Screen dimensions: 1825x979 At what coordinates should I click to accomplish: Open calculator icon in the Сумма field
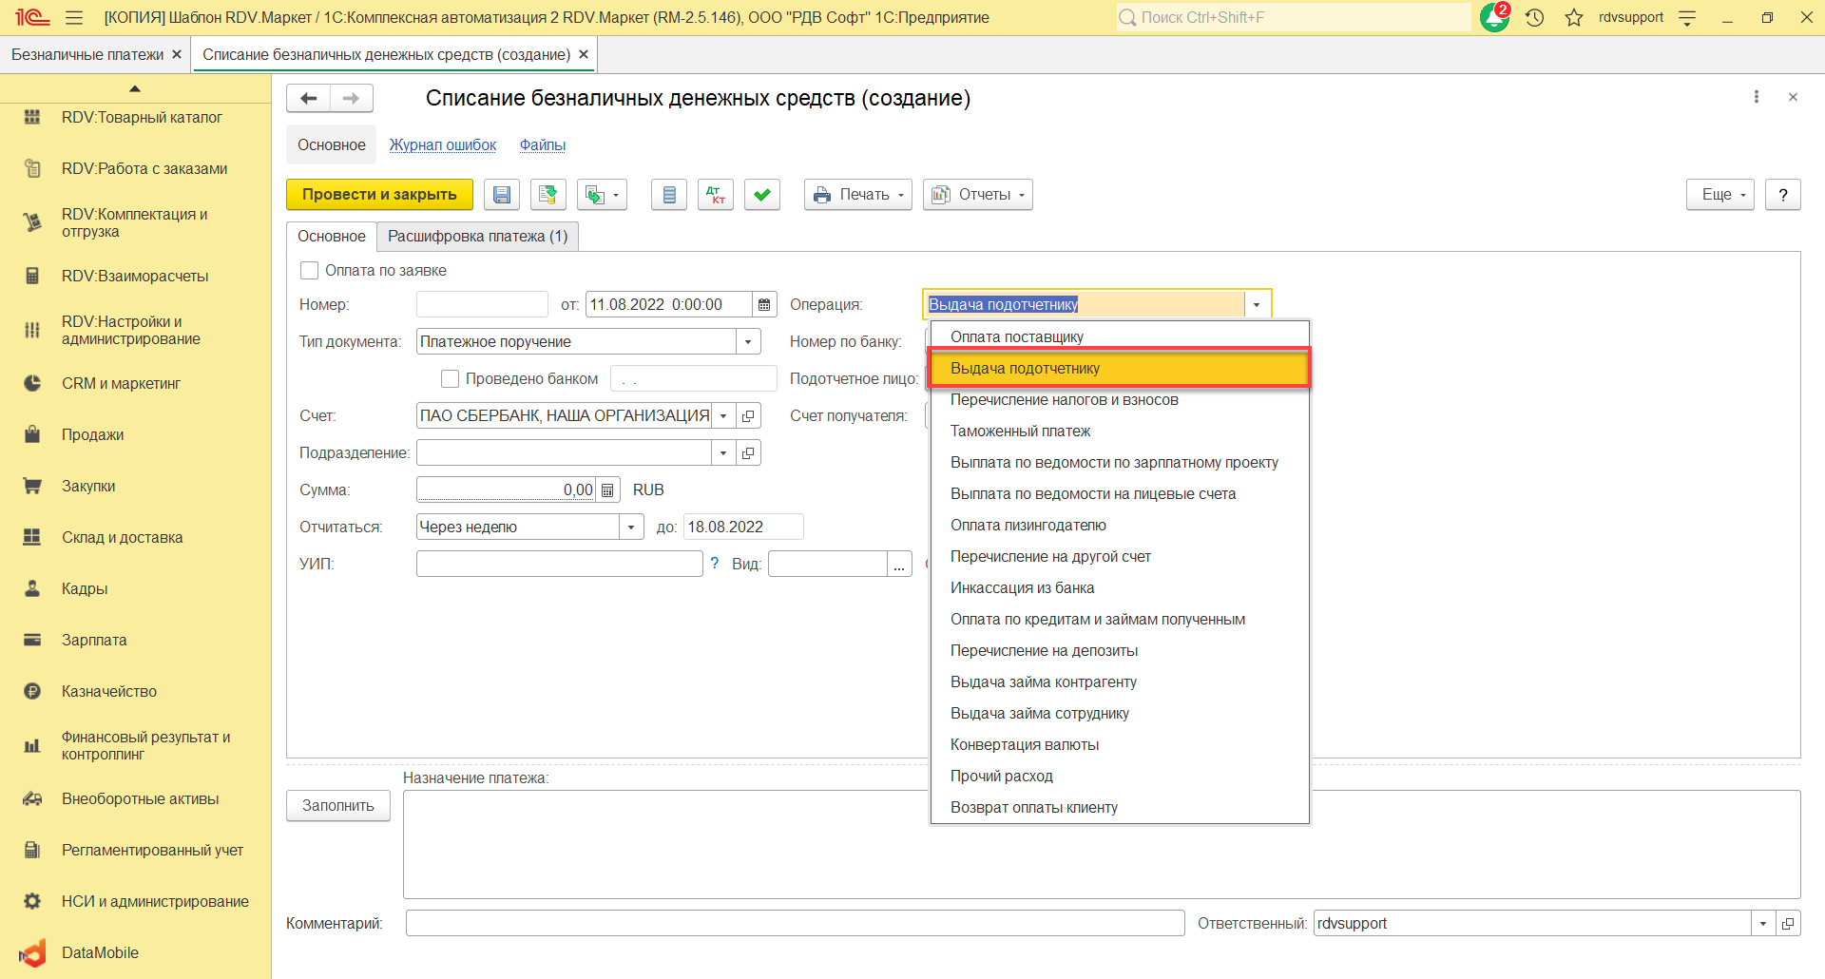point(608,490)
